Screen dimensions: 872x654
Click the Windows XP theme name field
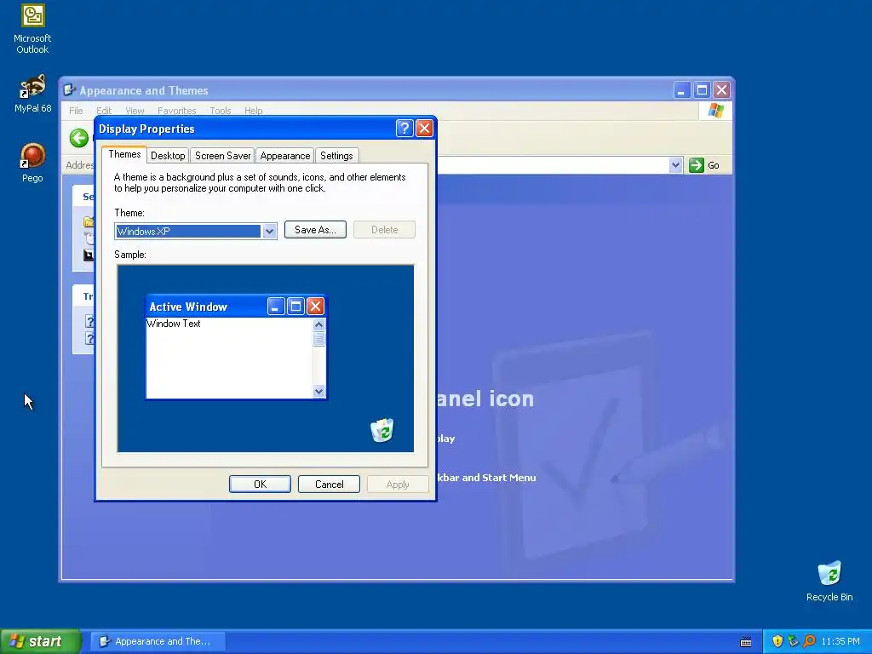(x=188, y=232)
